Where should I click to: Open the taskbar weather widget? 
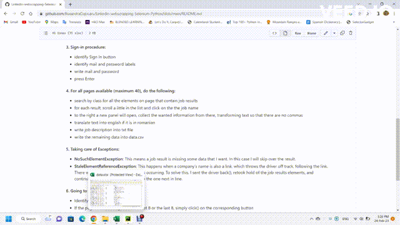48,219
